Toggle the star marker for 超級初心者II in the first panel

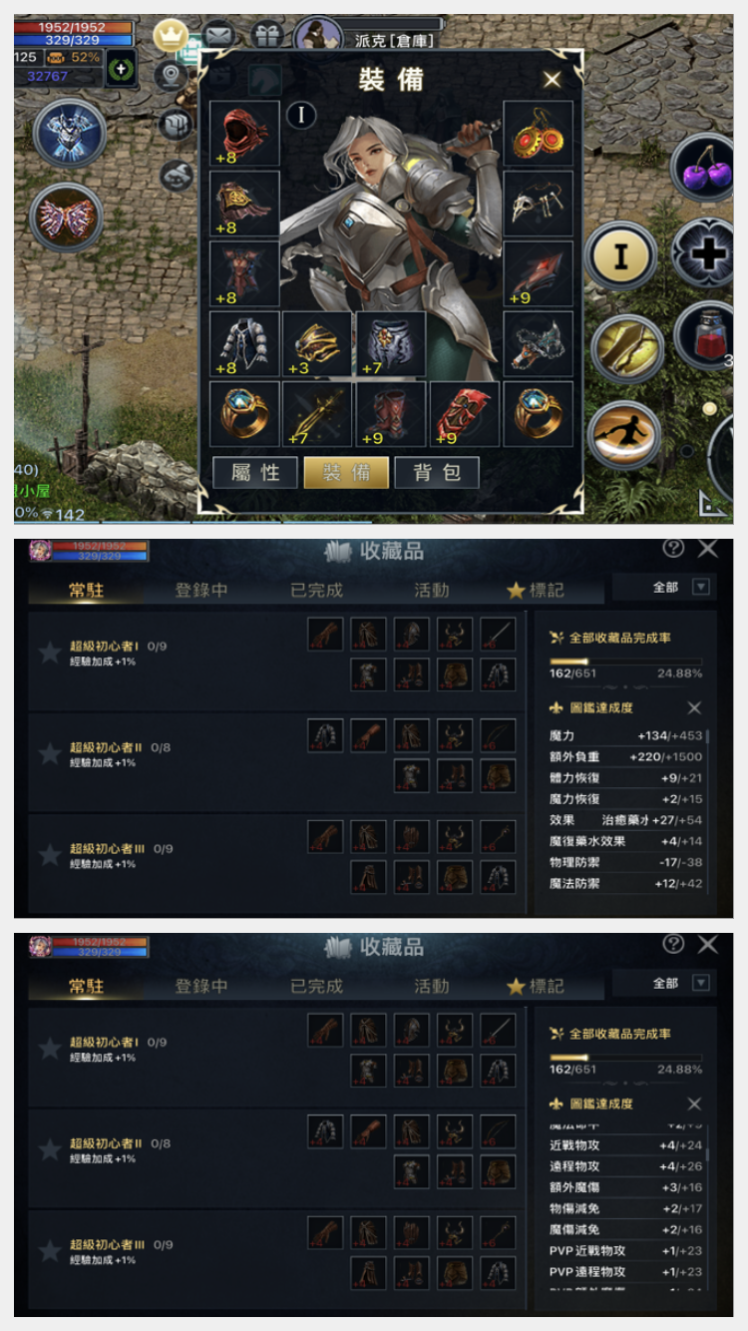50,753
